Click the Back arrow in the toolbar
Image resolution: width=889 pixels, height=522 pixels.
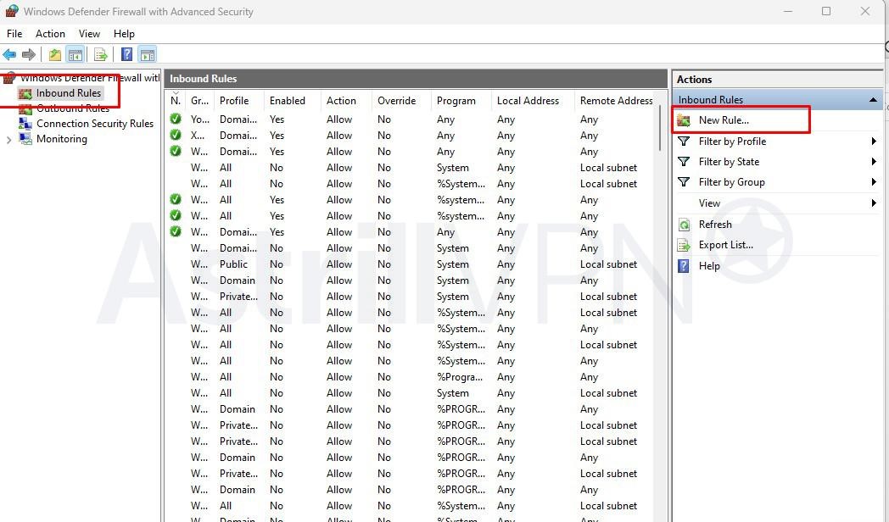(x=9, y=55)
